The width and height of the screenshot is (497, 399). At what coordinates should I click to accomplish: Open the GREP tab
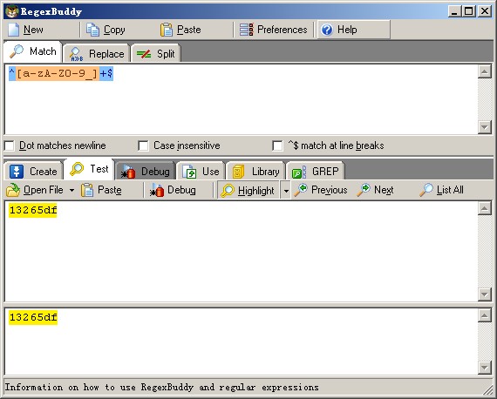pos(315,172)
